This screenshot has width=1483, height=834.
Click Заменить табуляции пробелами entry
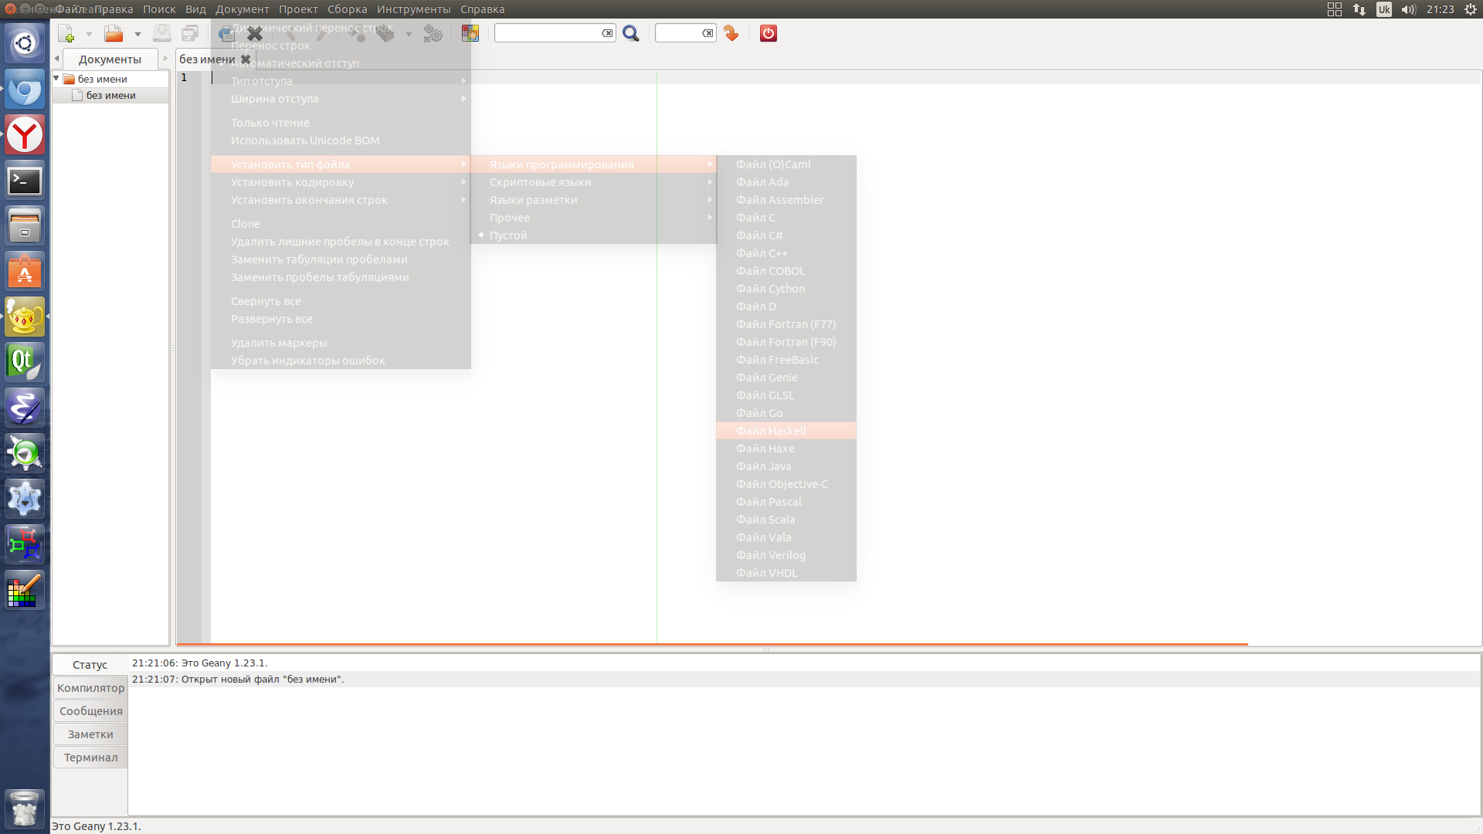319,259
